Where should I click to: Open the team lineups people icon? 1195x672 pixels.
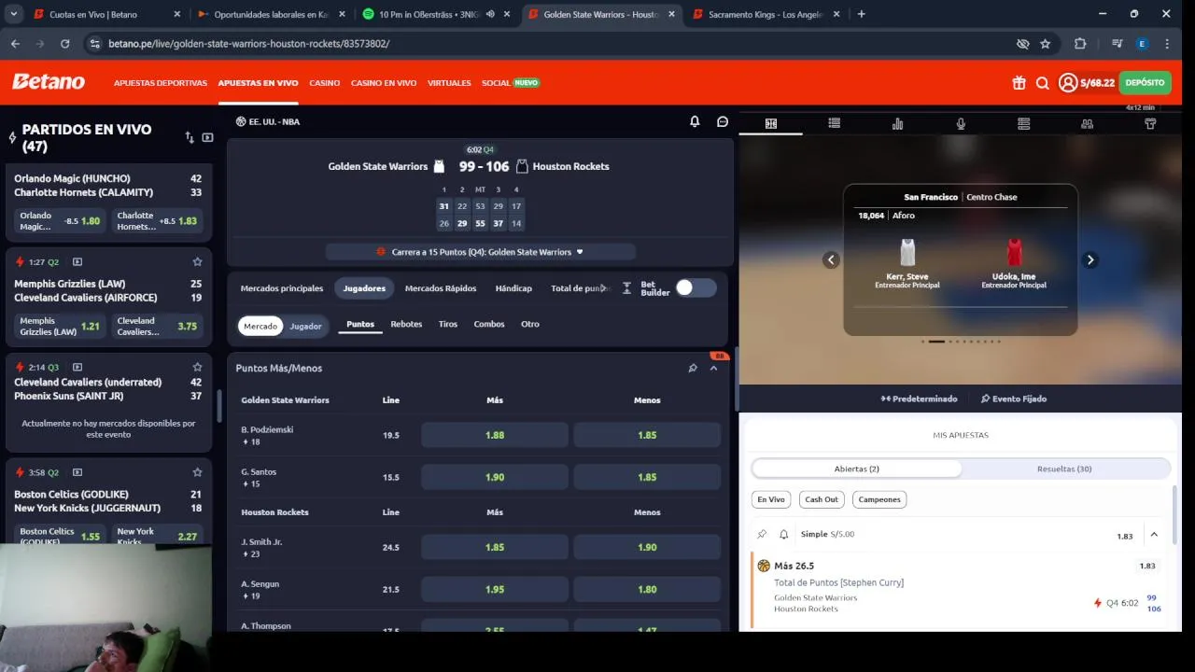click(x=1087, y=123)
